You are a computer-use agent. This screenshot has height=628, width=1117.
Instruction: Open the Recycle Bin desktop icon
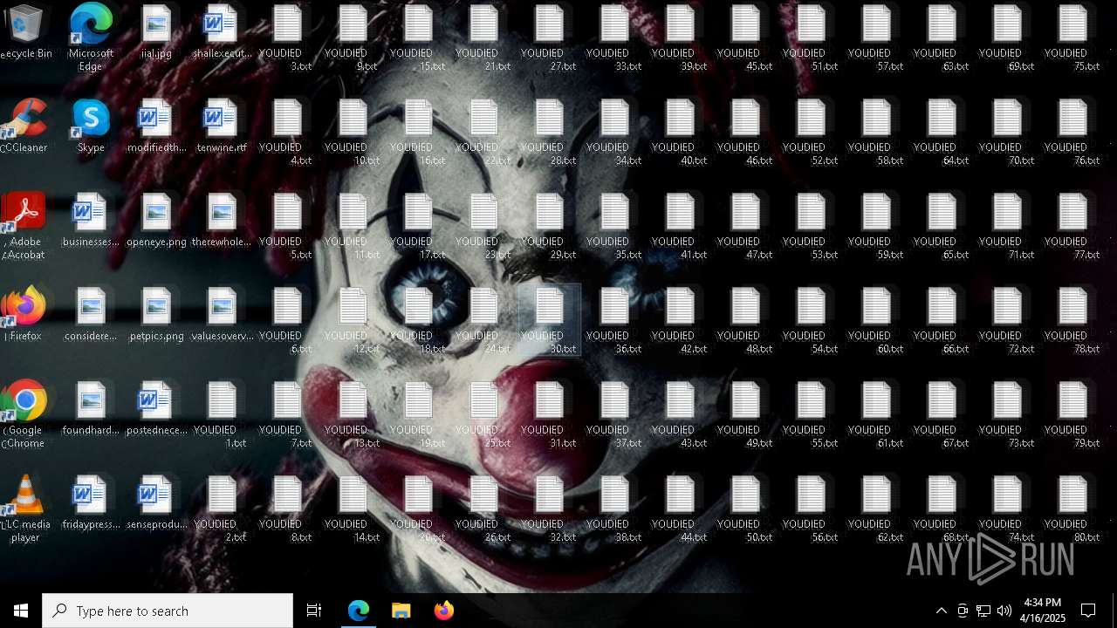(x=26, y=33)
